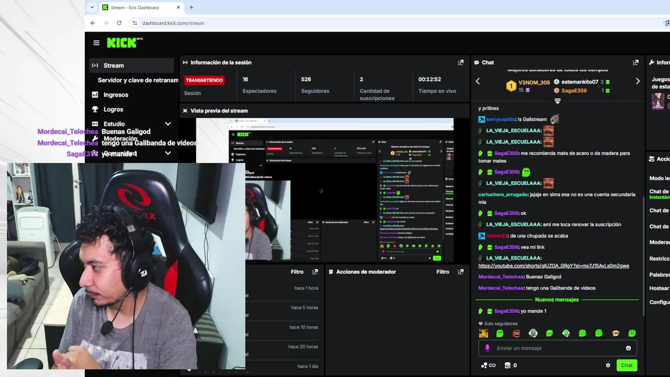The image size is (670, 377).
Task: Click Nuevos mensajes divider label
Action: tap(556, 300)
